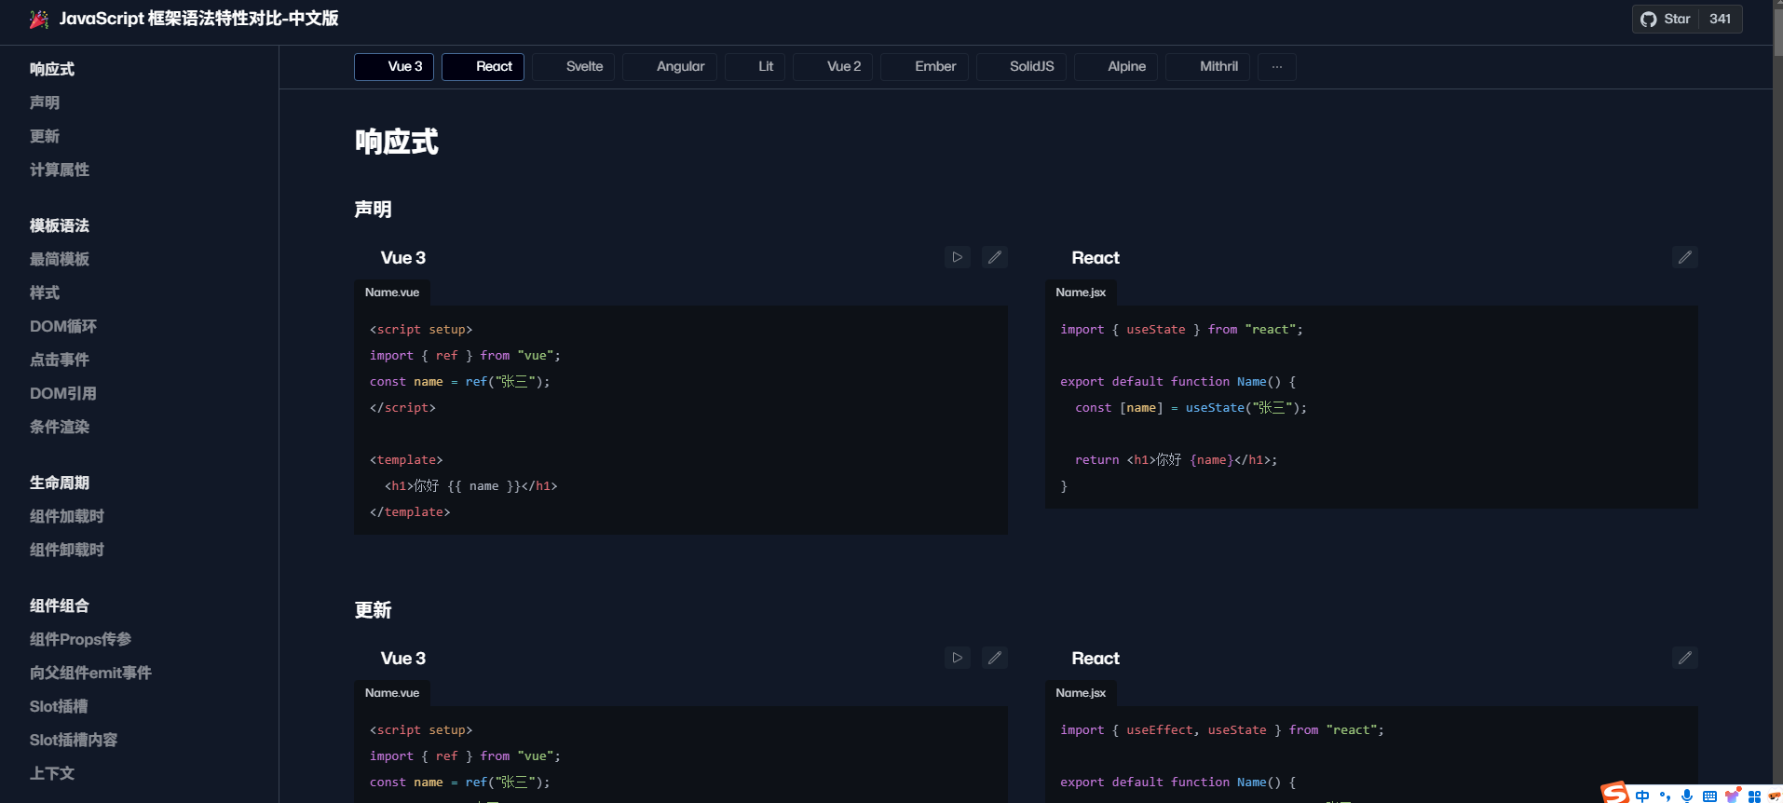Select Name.vue tab in 声明 section
1783x803 pixels.
coord(392,293)
